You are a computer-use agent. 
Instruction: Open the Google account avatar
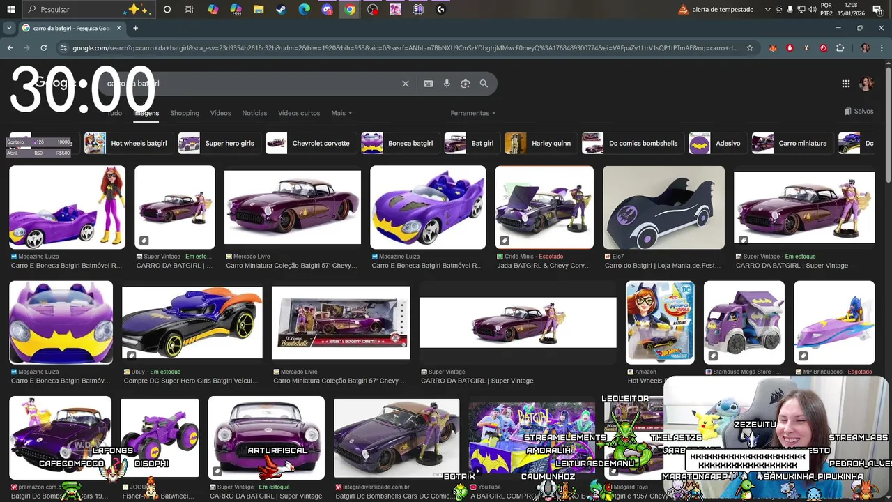(x=867, y=84)
